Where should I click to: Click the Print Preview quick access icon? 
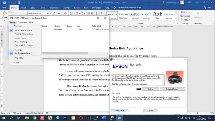19,3
